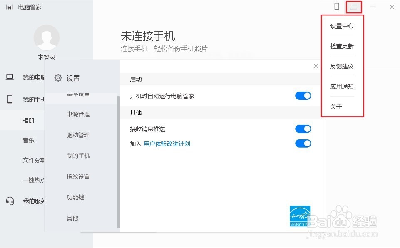Open the hamburger menu icon
Image resolution: width=400 pixels, height=248 pixels.
click(x=353, y=7)
